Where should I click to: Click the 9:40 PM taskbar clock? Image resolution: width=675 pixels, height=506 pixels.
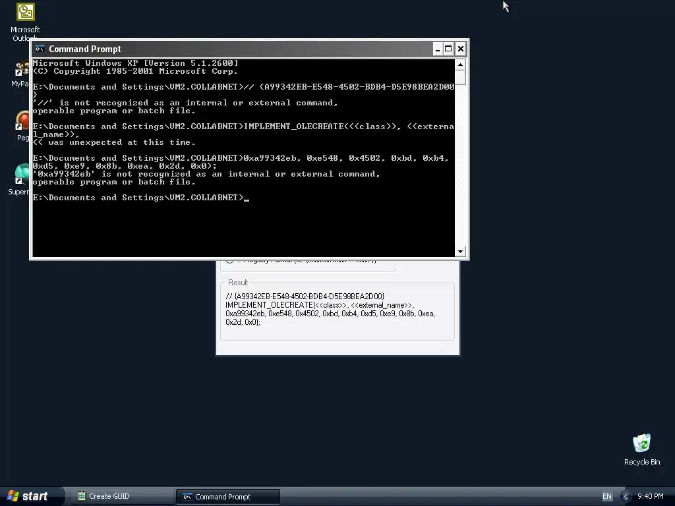point(650,497)
